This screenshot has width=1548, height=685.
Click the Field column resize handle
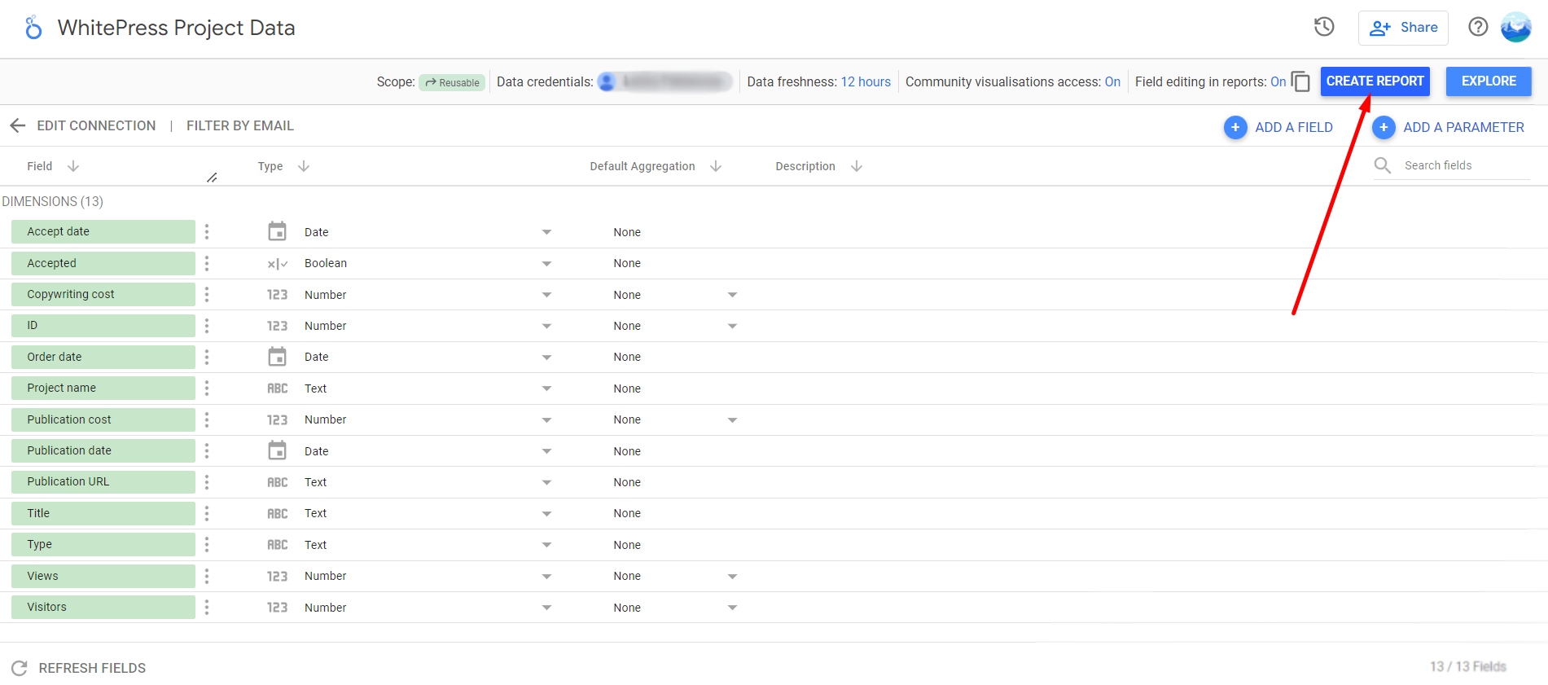click(212, 177)
